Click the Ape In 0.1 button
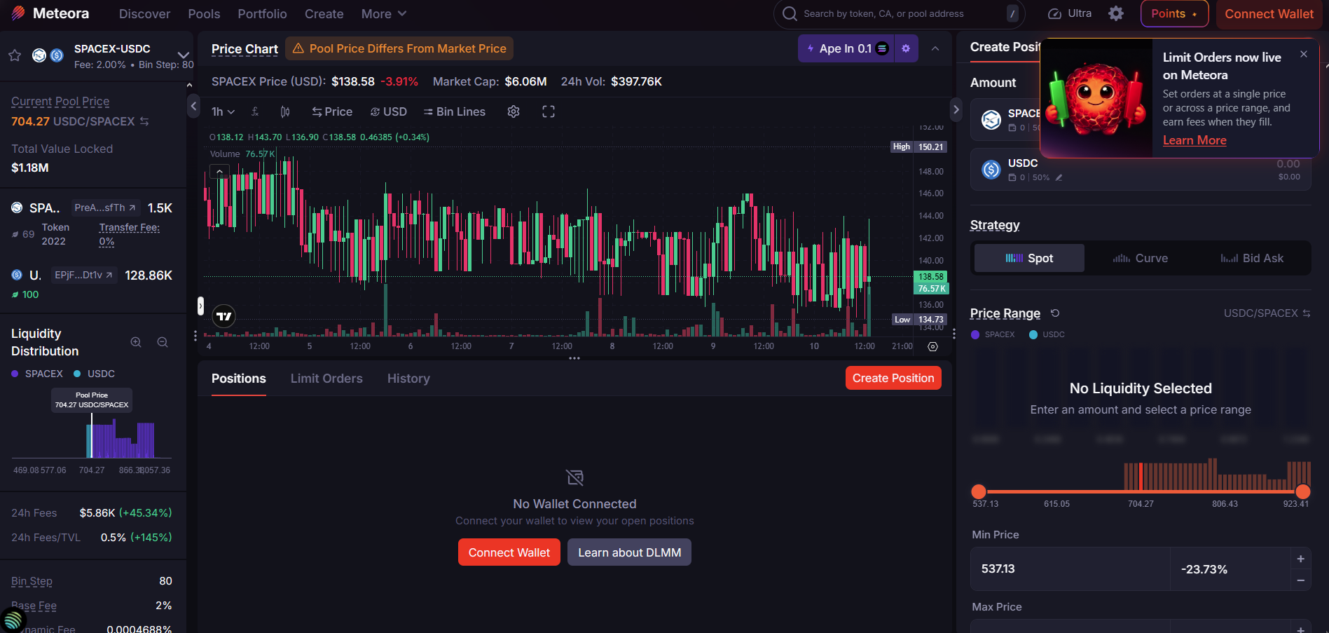This screenshot has height=633, width=1329. click(x=846, y=48)
